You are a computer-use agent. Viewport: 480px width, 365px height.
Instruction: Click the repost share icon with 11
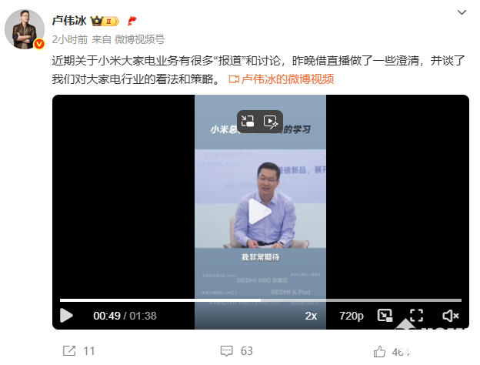(79, 351)
